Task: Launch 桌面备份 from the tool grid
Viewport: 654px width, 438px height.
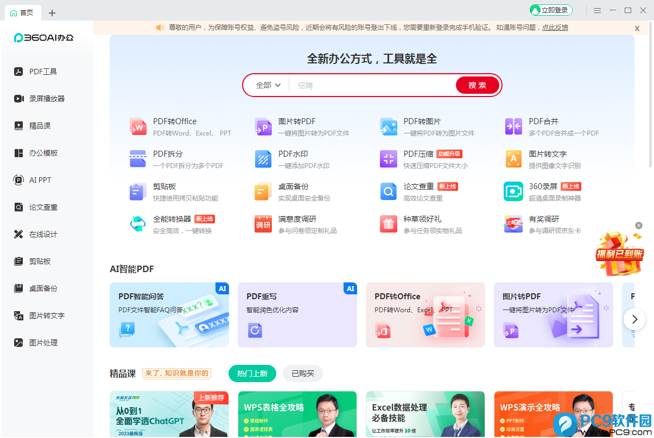Action: pos(263,191)
